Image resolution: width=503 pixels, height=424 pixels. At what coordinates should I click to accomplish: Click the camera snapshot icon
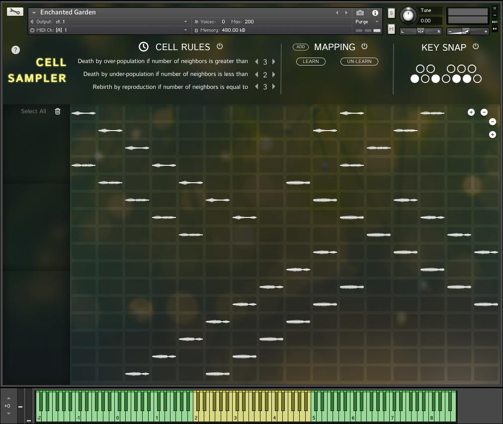click(x=360, y=12)
